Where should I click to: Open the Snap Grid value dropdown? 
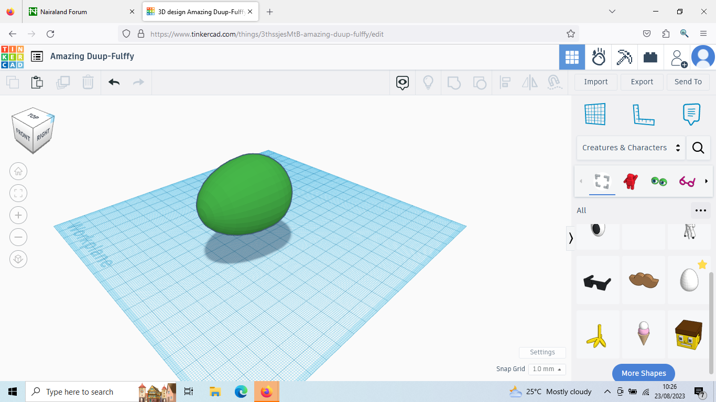coord(547,369)
